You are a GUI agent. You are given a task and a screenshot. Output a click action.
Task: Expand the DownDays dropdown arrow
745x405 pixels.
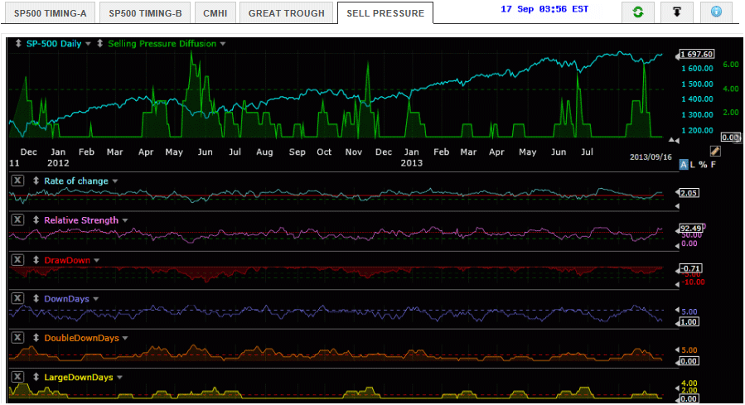point(95,299)
